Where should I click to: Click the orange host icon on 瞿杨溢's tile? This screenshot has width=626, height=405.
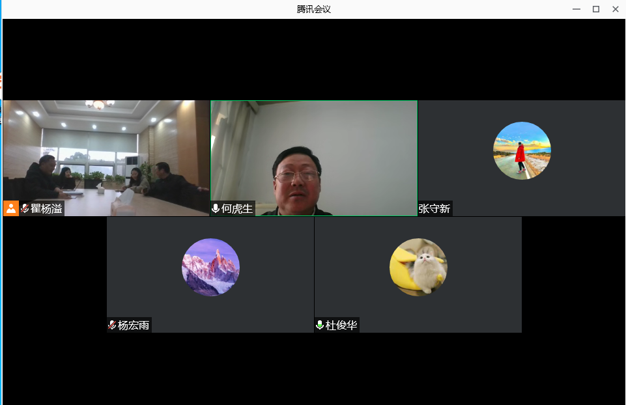tap(11, 208)
